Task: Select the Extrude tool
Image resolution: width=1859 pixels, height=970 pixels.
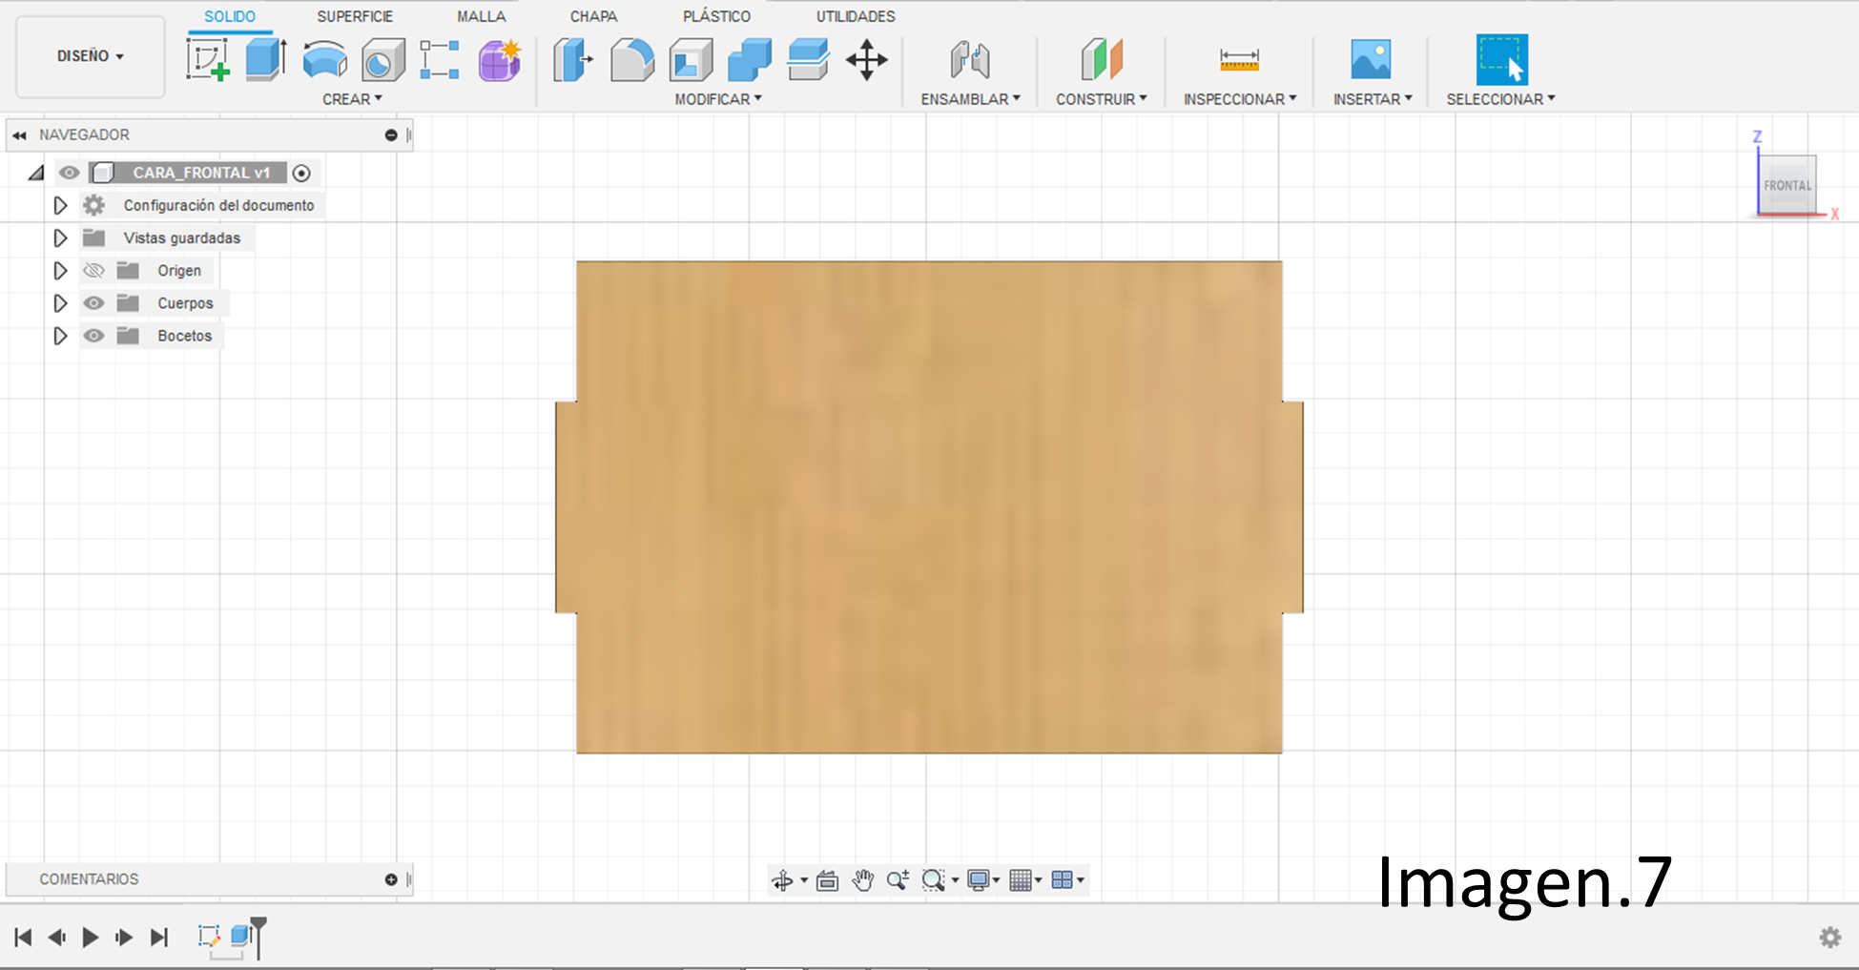Action: point(264,59)
